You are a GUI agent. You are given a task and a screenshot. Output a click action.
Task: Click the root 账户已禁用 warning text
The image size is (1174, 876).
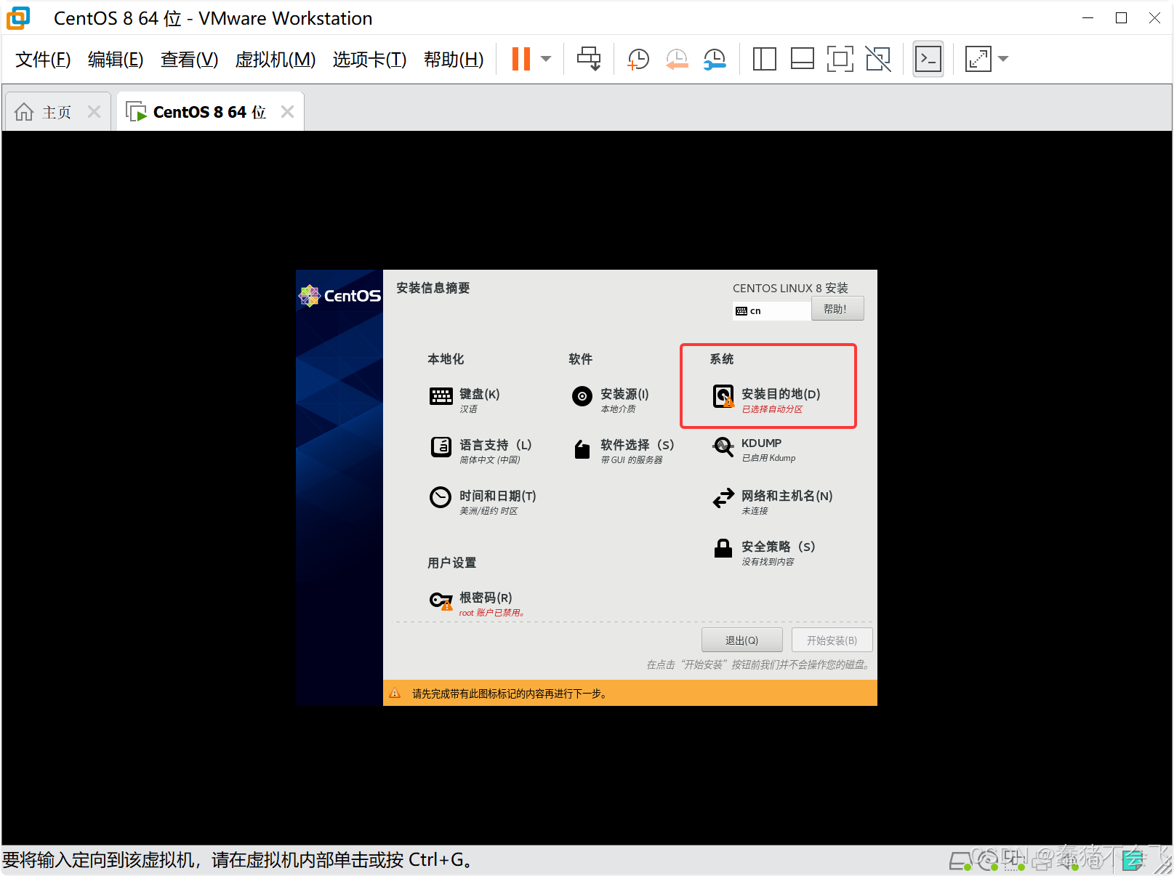click(491, 613)
